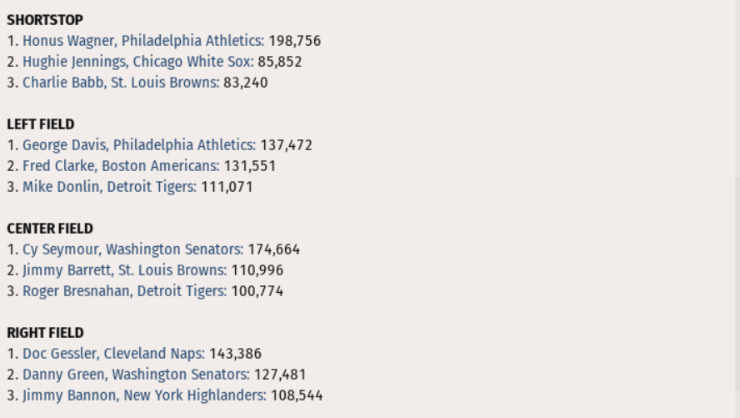740x418 pixels.
Task: Click the SHORTSTOP section heading
Action: pos(45,20)
